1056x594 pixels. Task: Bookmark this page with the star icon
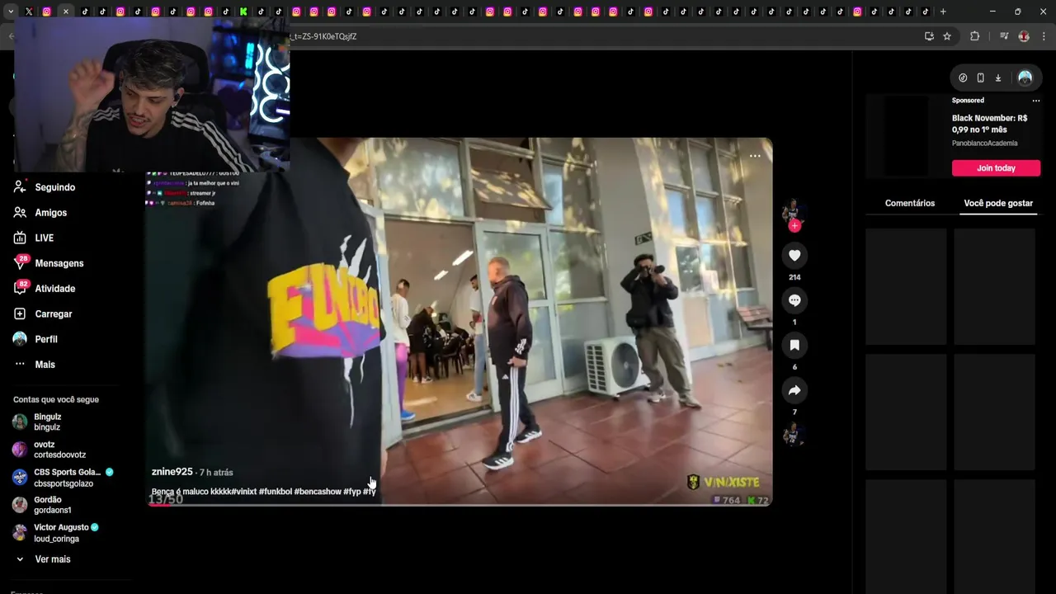pyautogui.click(x=947, y=36)
